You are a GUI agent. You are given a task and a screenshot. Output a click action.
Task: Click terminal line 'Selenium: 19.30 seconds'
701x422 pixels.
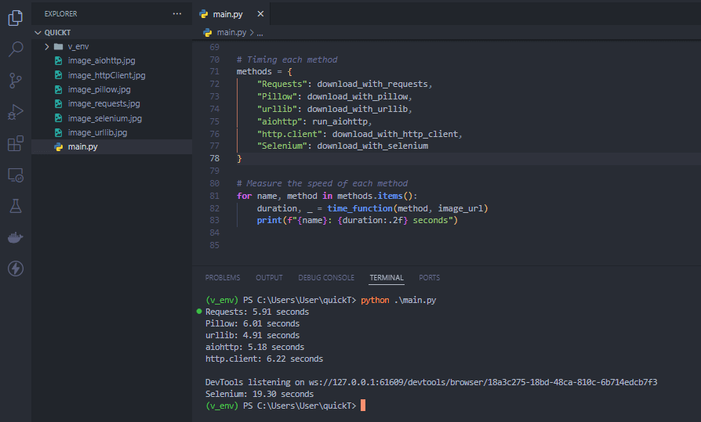pyautogui.click(x=260, y=394)
